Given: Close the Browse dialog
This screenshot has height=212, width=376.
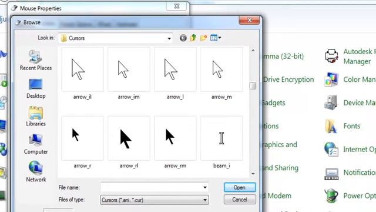Looking at the screenshot, I should point(249,20).
